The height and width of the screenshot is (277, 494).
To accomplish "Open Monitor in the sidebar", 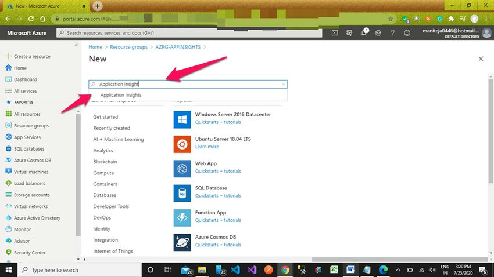I will pyautogui.click(x=18, y=229).
